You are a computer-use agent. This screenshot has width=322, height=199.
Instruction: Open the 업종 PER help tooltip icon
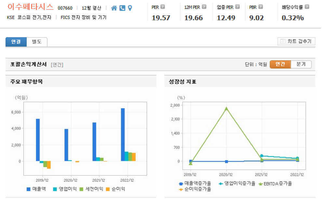click(237, 6)
